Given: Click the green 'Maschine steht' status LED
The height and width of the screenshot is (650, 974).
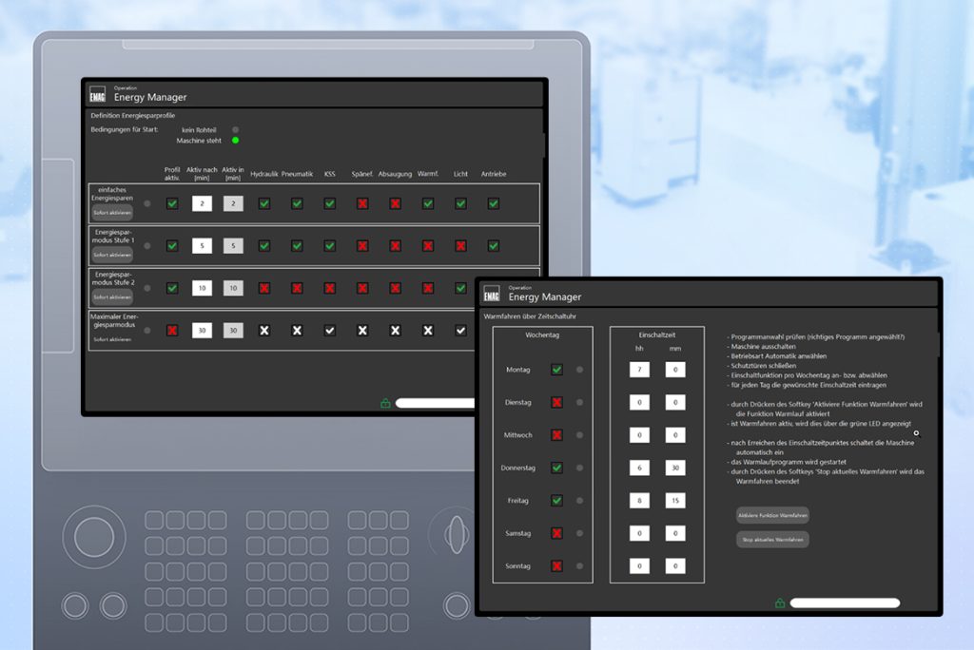Looking at the screenshot, I should tap(235, 141).
